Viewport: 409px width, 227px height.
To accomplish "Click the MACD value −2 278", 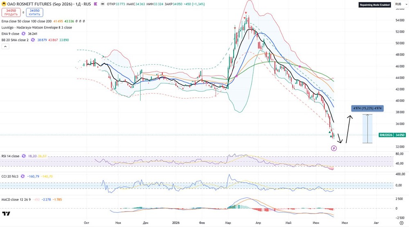I will (46, 199).
